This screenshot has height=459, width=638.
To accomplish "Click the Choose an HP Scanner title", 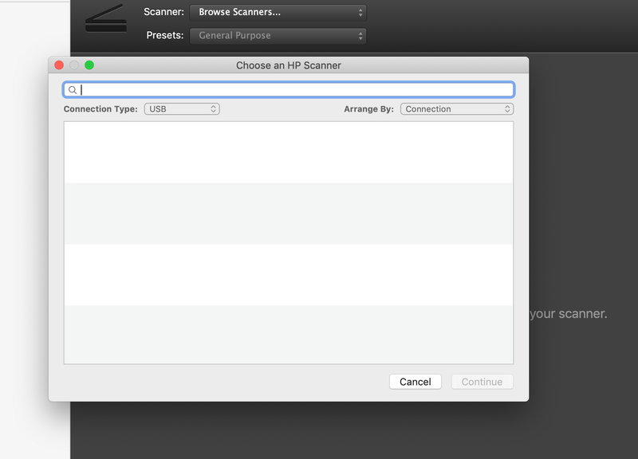I will click(289, 65).
